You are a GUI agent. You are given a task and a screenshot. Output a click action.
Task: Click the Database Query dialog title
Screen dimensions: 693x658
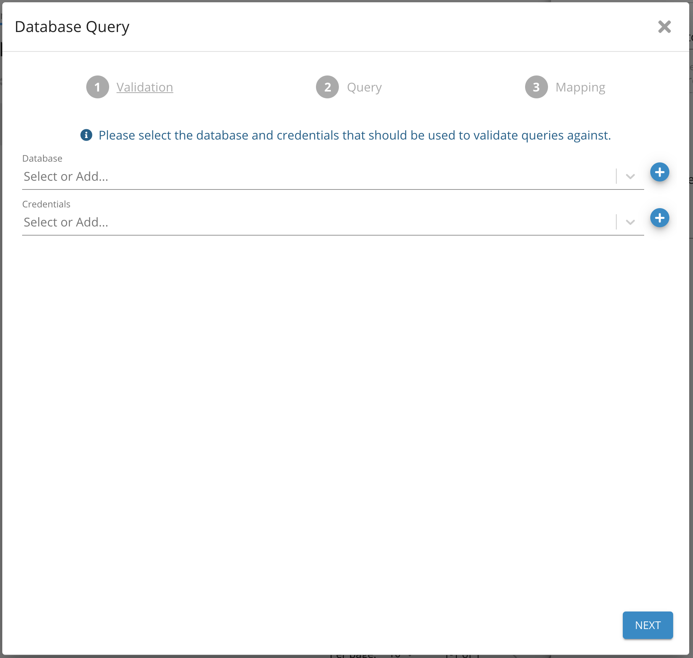coord(72,27)
